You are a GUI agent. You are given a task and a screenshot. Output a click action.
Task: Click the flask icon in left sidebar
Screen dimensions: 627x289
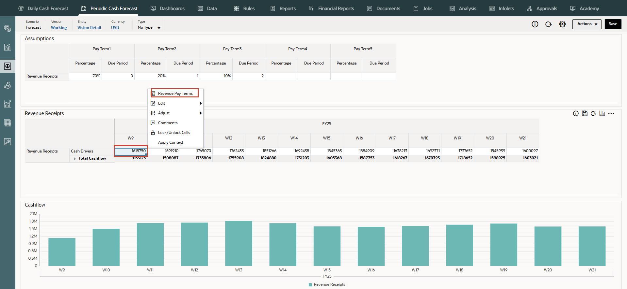click(8, 85)
